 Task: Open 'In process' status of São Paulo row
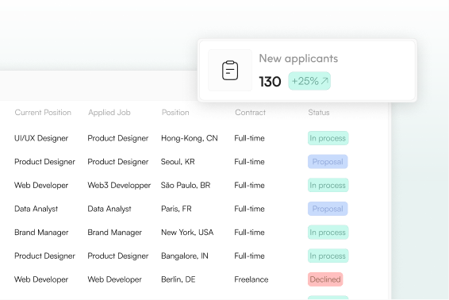[x=328, y=185]
